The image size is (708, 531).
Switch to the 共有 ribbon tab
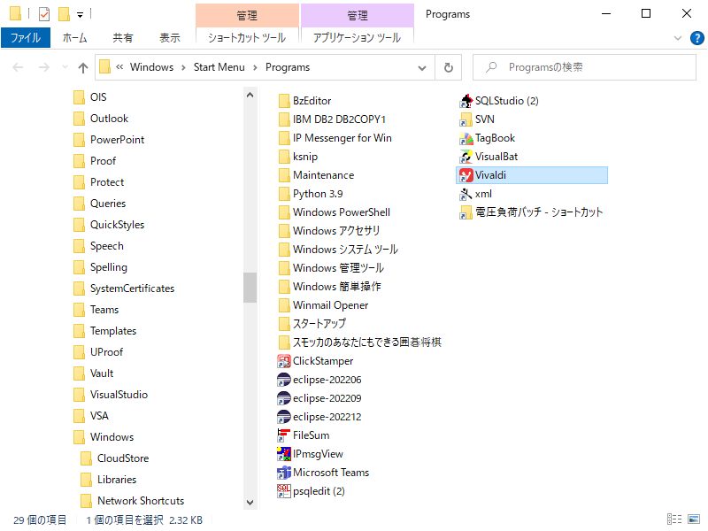123,38
